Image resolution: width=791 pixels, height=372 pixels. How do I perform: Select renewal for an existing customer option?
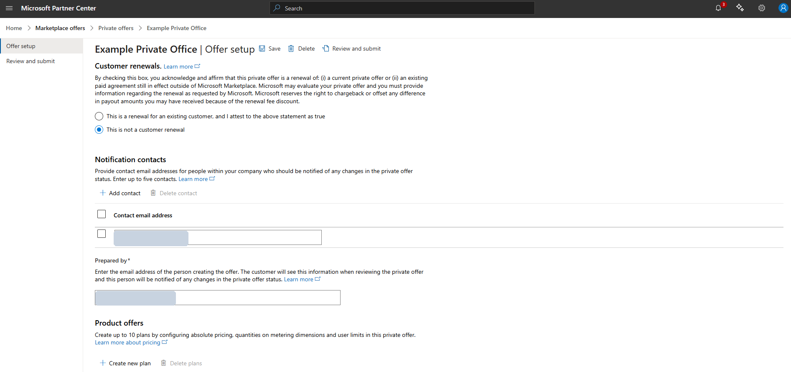(99, 116)
